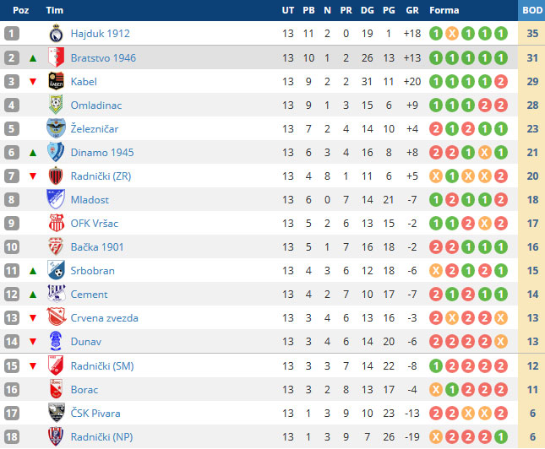Open the Bačka 1901 team link
This screenshot has height=449, width=545.
pyautogui.click(x=96, y=247)
